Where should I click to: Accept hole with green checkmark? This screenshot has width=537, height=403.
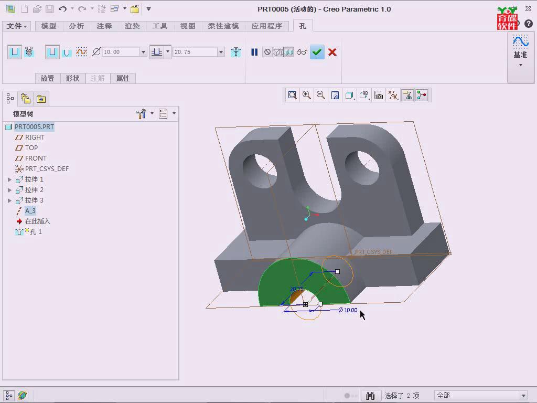coord(317,52)
